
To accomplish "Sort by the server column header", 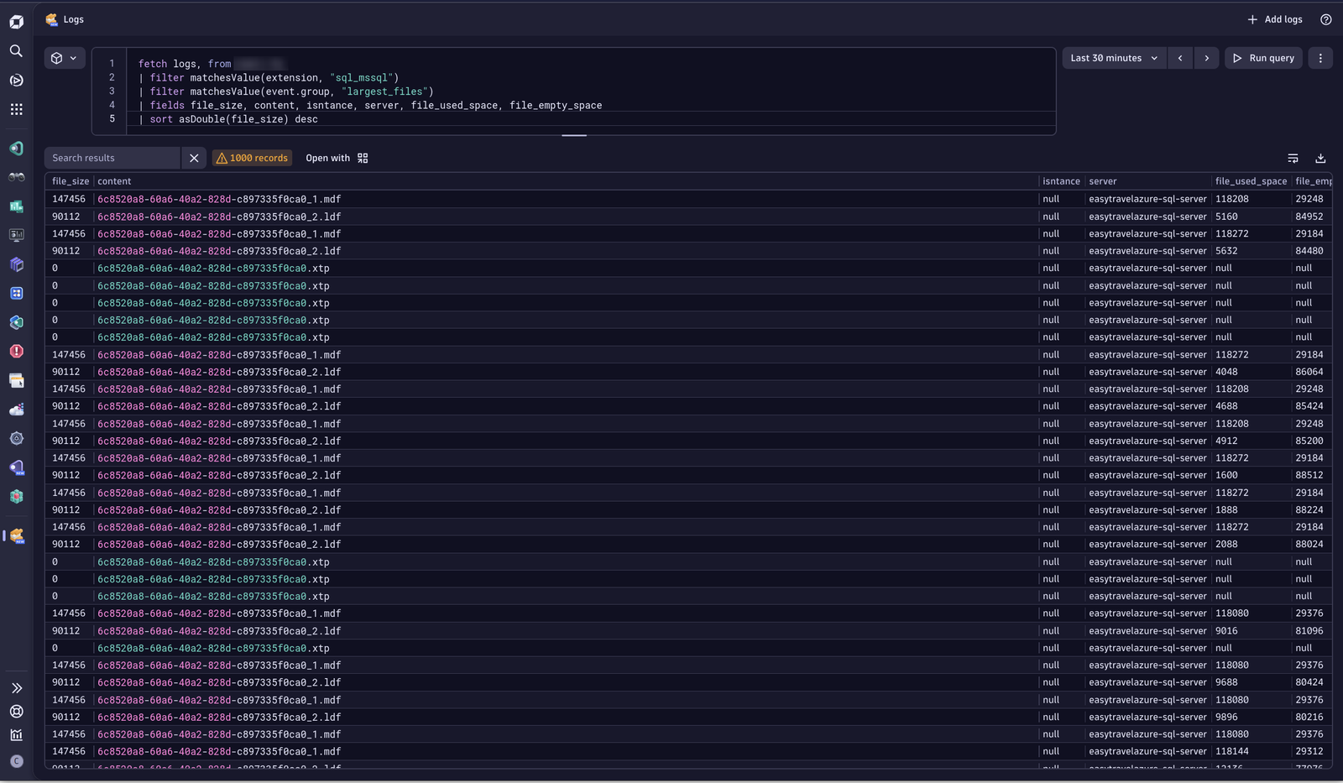I will click(1102, 181).
